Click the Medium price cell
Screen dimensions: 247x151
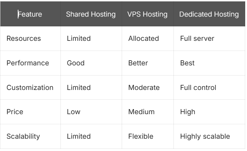(141, 112)
